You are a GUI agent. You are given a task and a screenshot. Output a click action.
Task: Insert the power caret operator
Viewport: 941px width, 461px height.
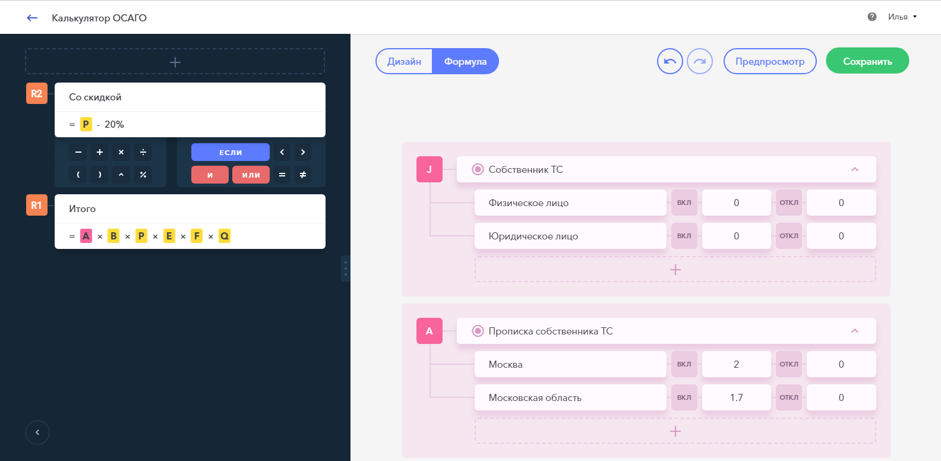tap(121, 175)
